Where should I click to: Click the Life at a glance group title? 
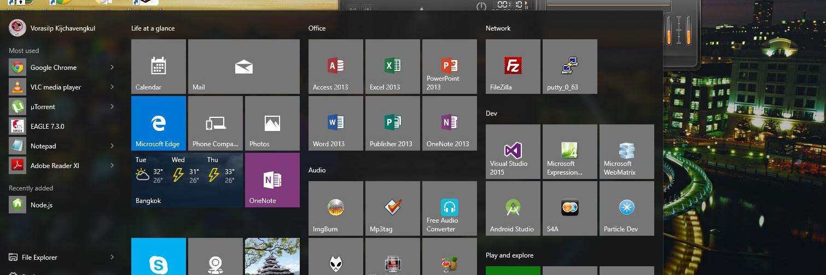(x=153, y=28)
